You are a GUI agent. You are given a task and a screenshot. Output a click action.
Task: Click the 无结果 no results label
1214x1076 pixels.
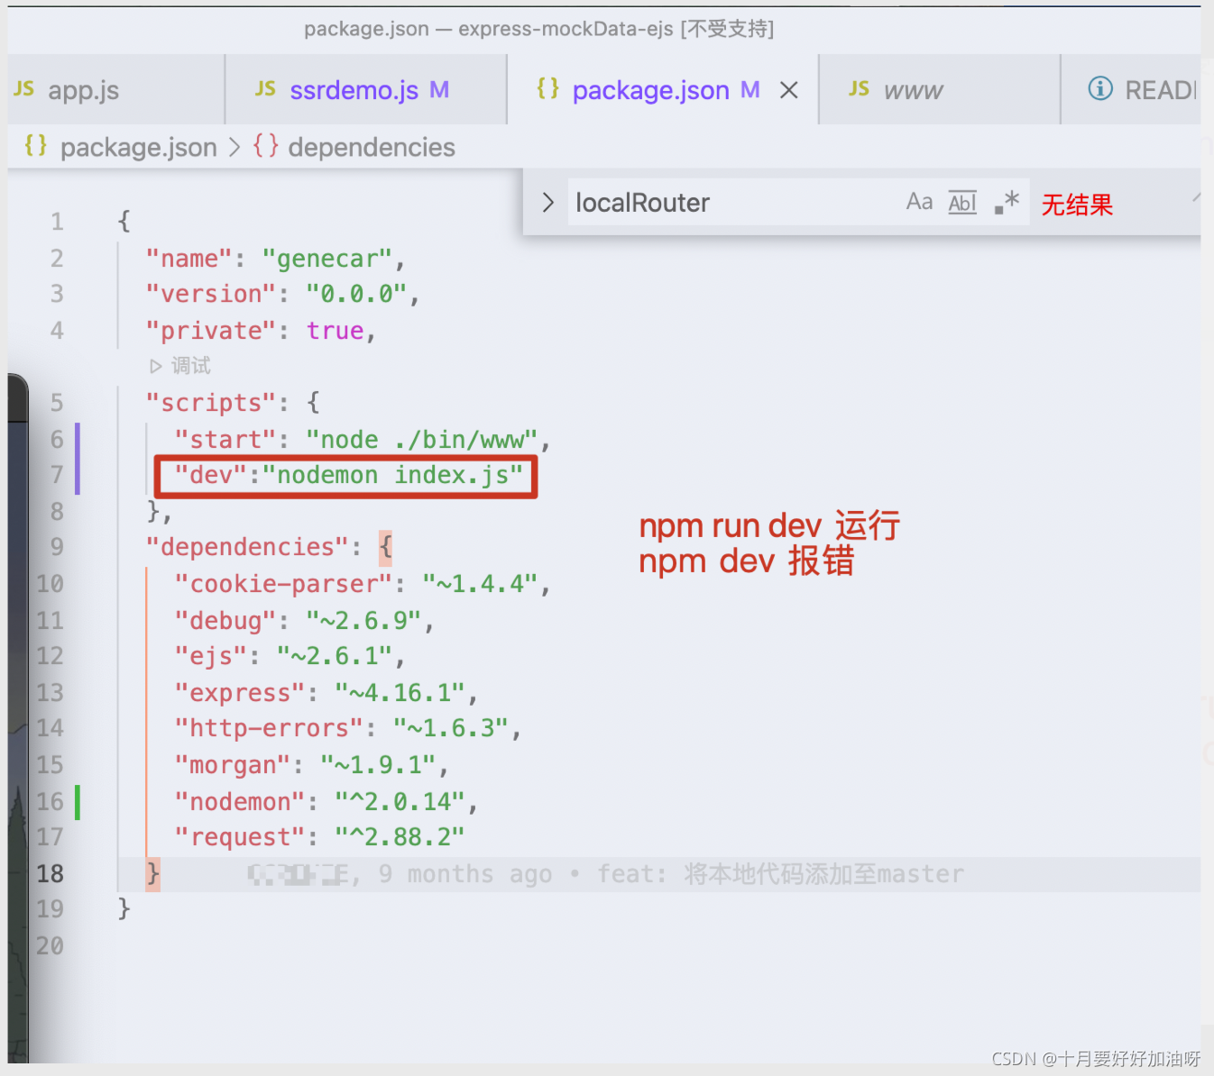(1077, 205)
